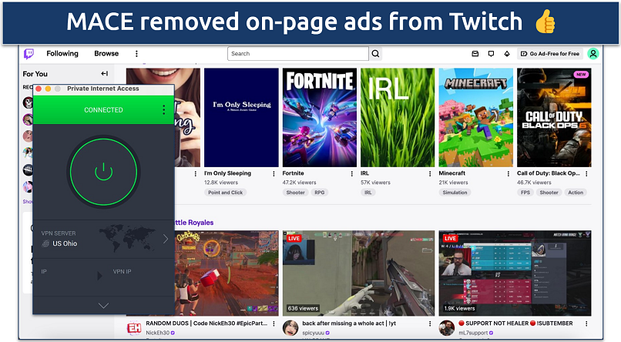Open the whispers chat icon

click(491, 54)
